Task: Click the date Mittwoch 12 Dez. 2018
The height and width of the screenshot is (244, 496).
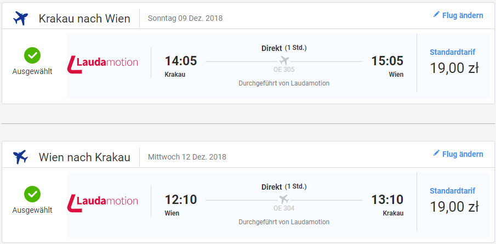Action: [187, 157]
